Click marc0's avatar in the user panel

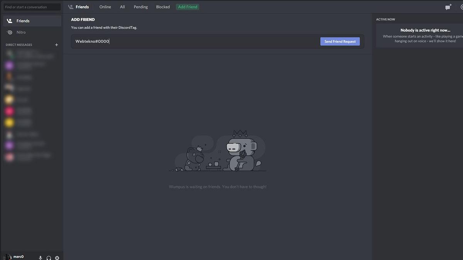point(8,257)
